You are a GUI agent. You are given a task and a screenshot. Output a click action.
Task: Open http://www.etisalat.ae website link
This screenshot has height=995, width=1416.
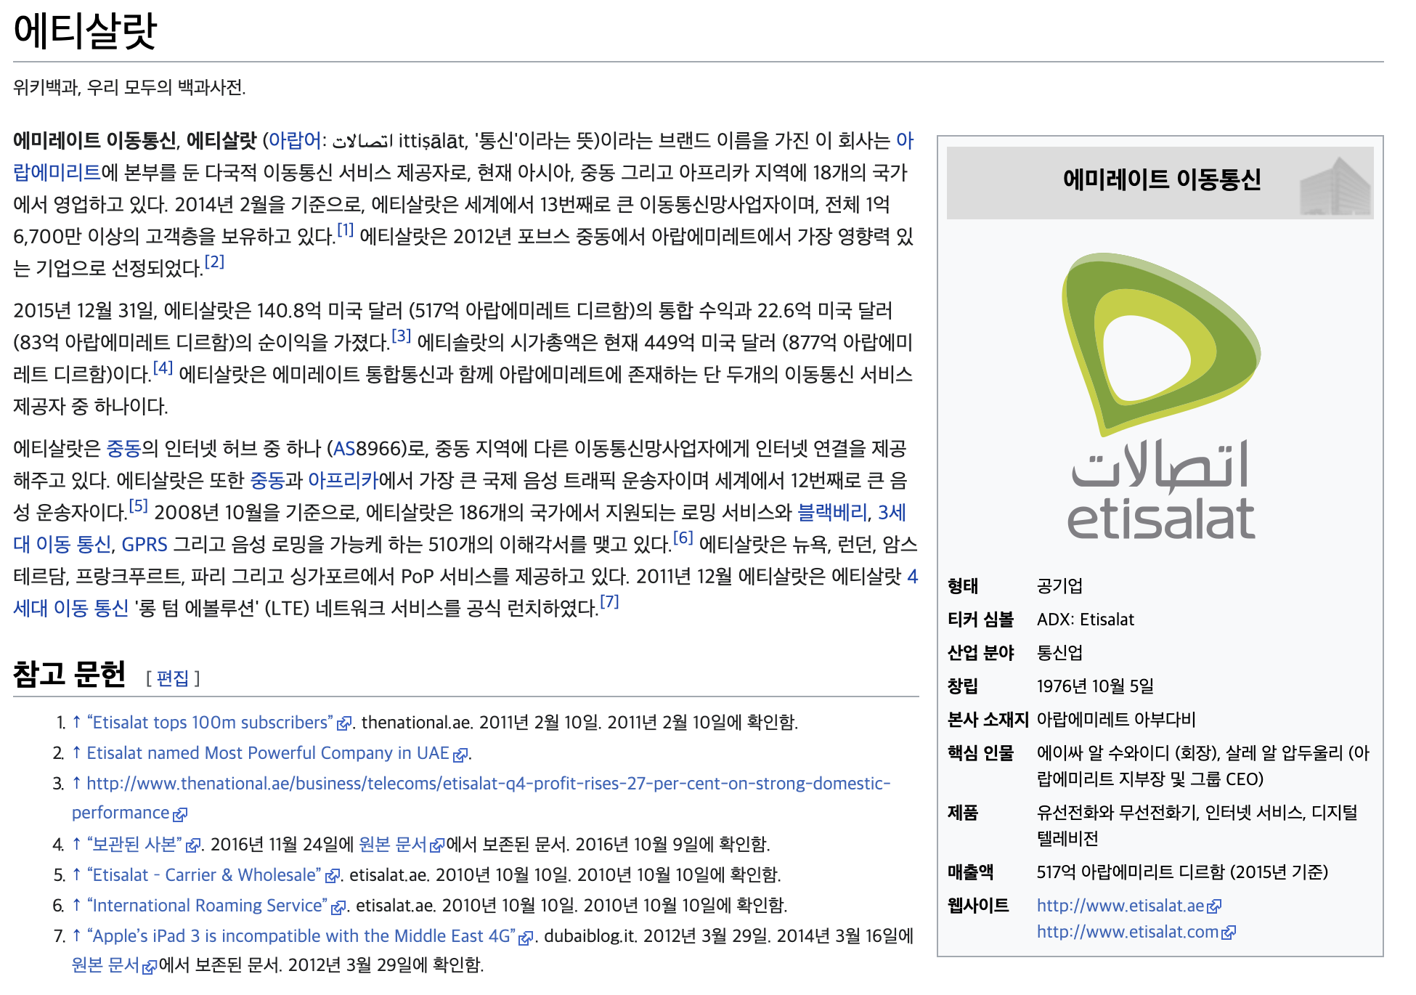(1120, 906)
